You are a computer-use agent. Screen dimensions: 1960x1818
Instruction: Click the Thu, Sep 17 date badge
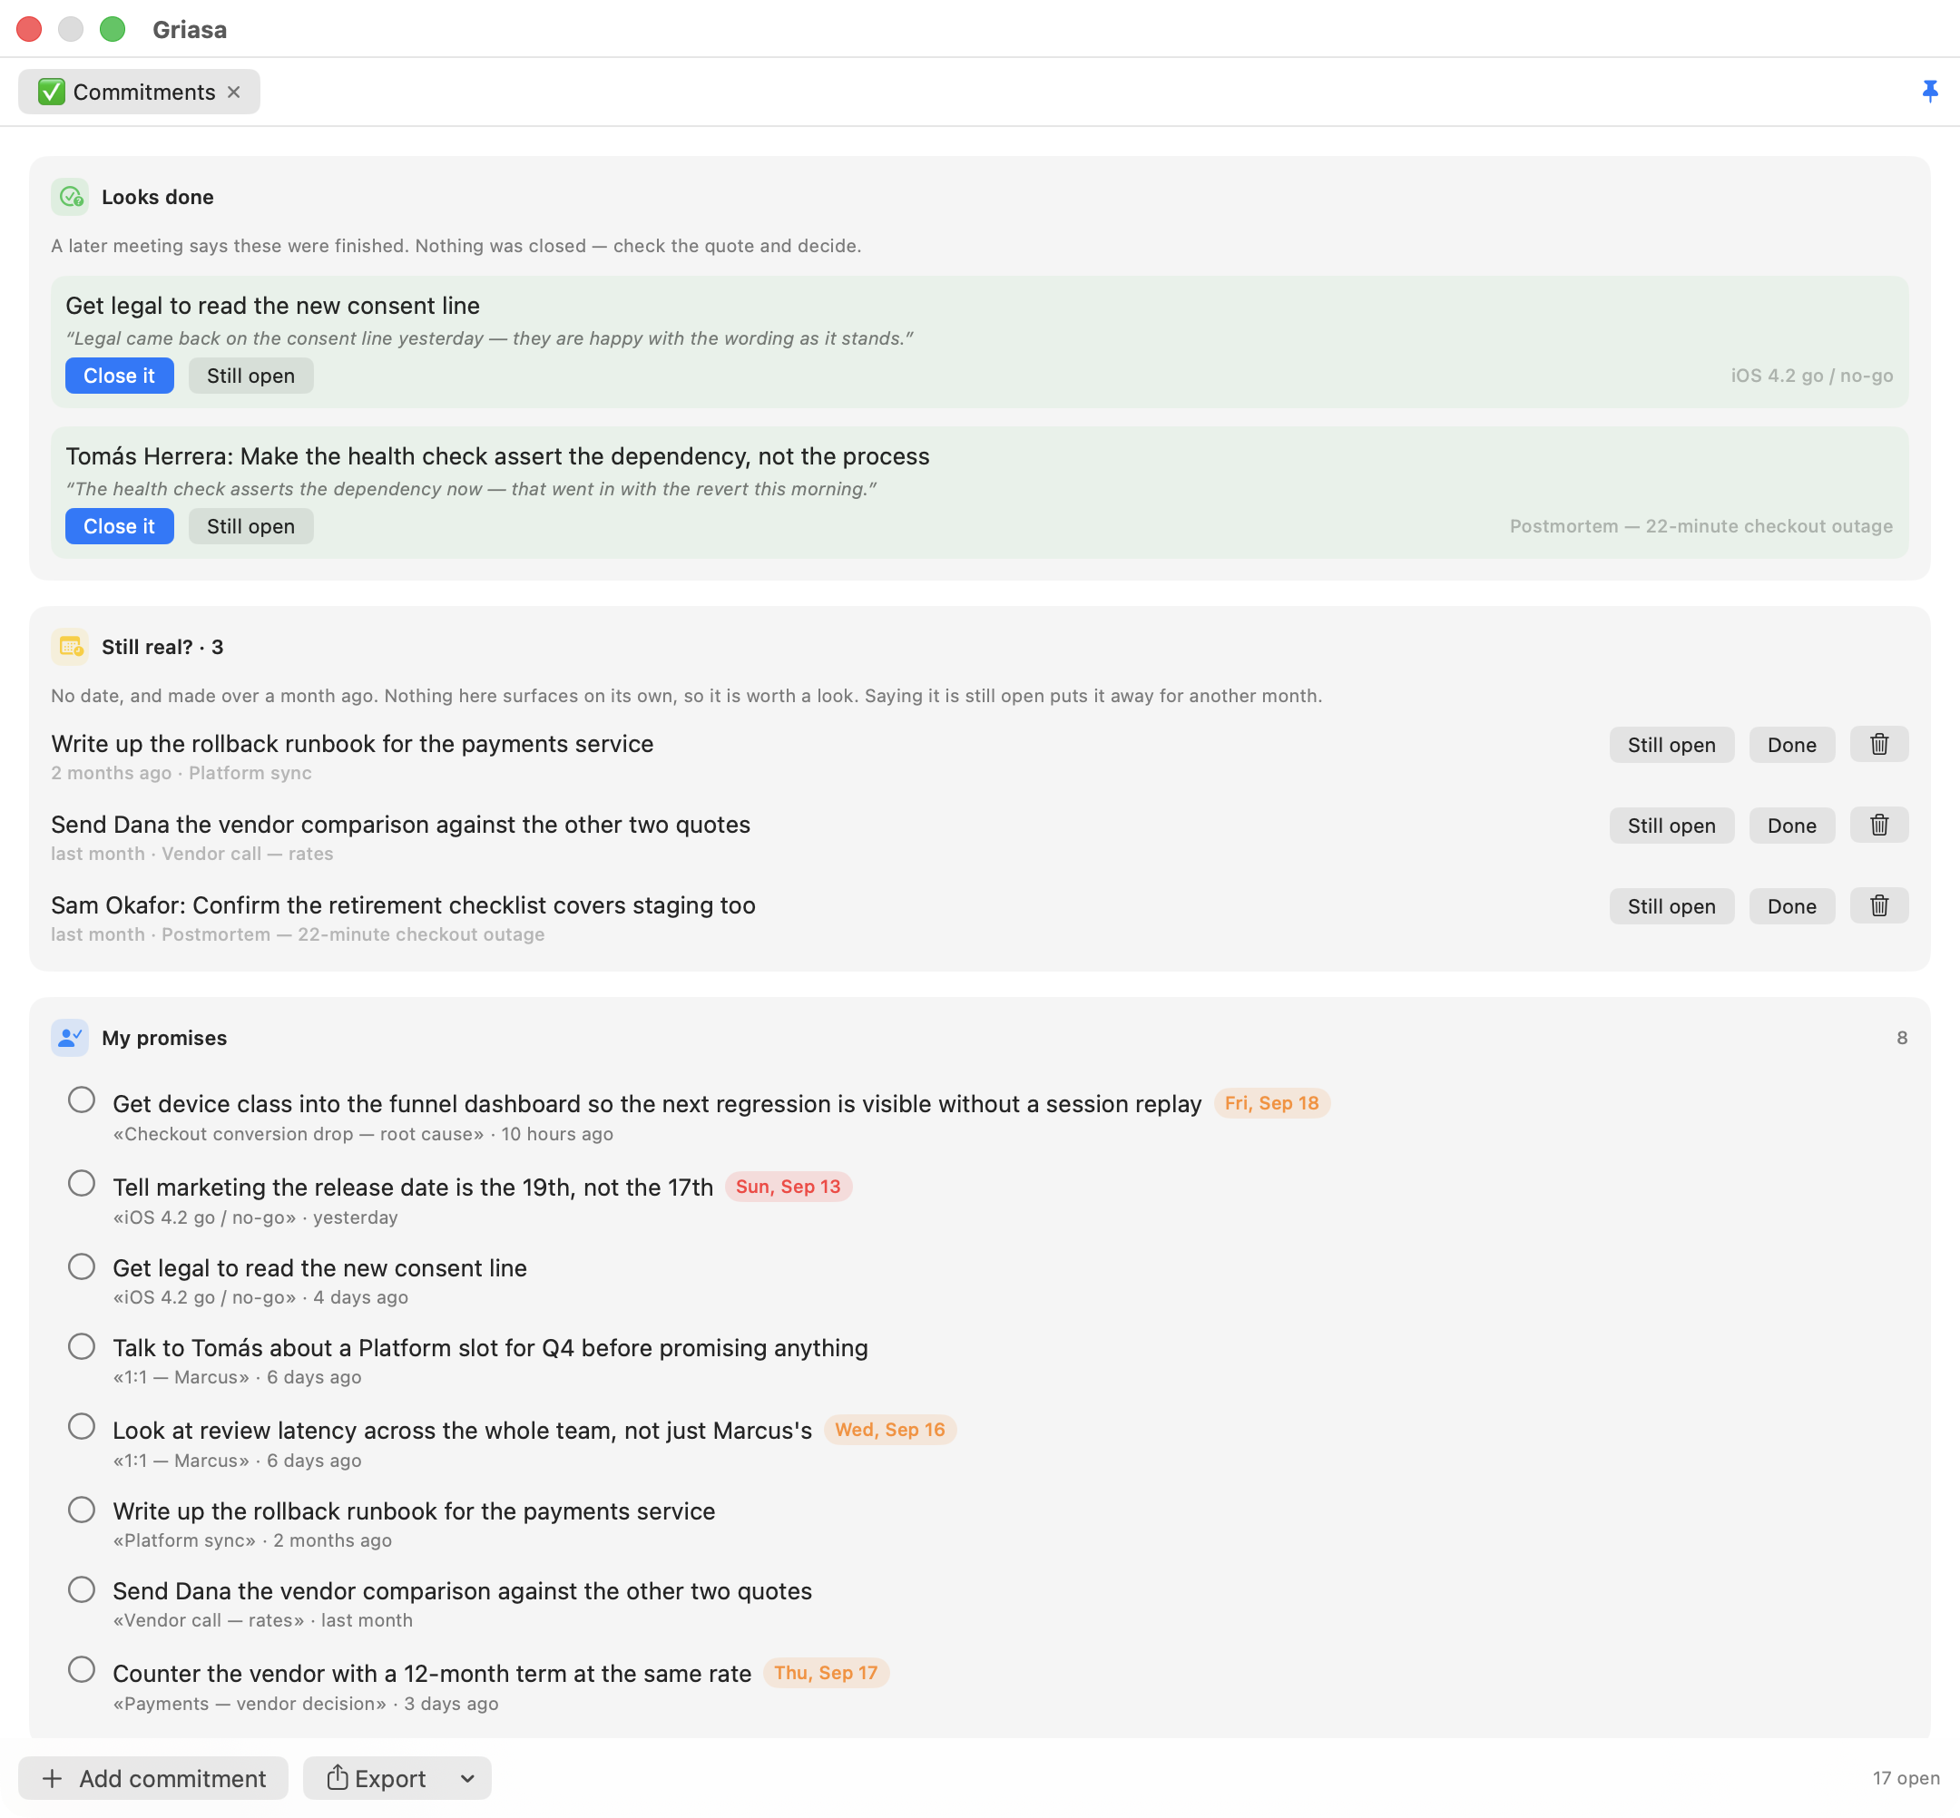pyautogui.click(x=826, y=1674)
